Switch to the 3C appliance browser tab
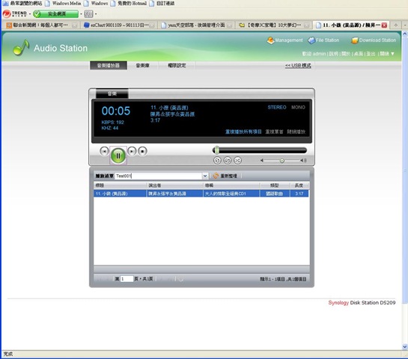Image resolution: width=408 pixels, height=359 pixels. tap(274, 25)
